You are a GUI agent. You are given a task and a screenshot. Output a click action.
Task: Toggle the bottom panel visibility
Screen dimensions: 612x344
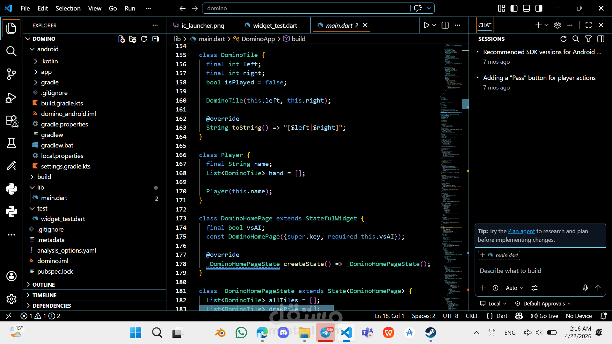pyautogui.click(x=526, y=8)
